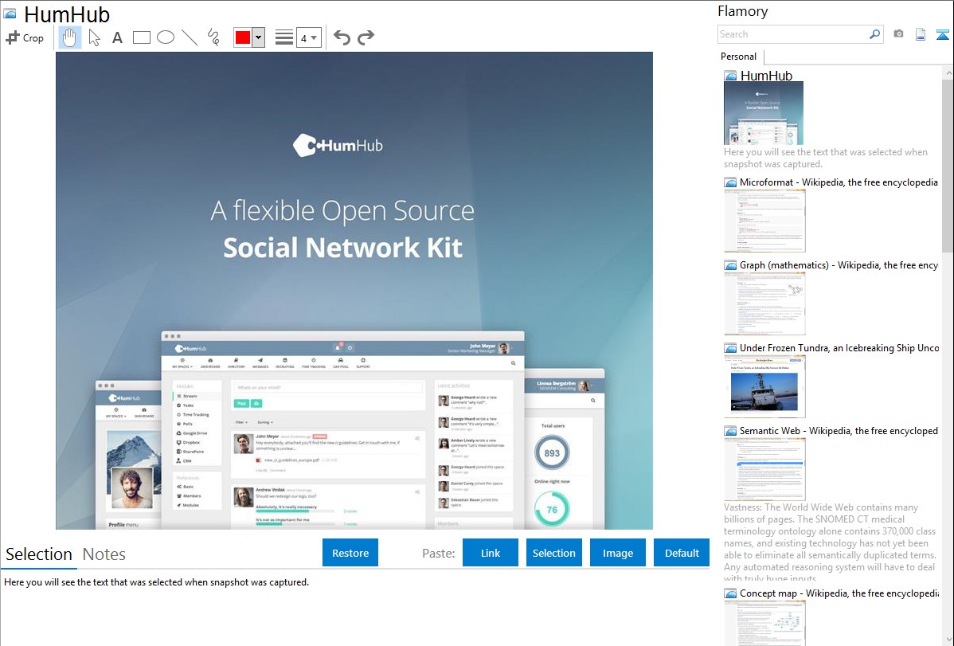Image resolution: width=954 pixels, height=646 pixels.
Task: Click the Concept map - Wikipedia title
Action: click(839, 593)
